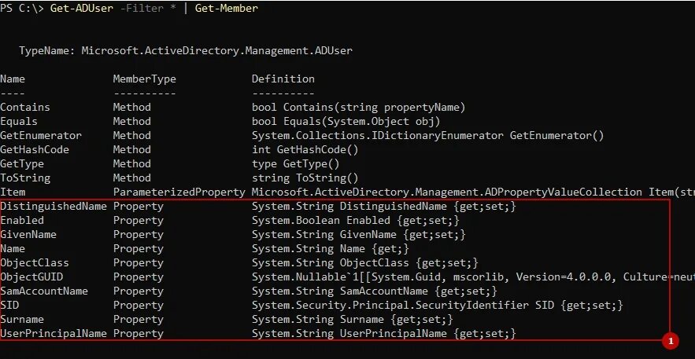This screenshot has width=695, height=359.
Task: Click the Definition column header
Action: 283,79
